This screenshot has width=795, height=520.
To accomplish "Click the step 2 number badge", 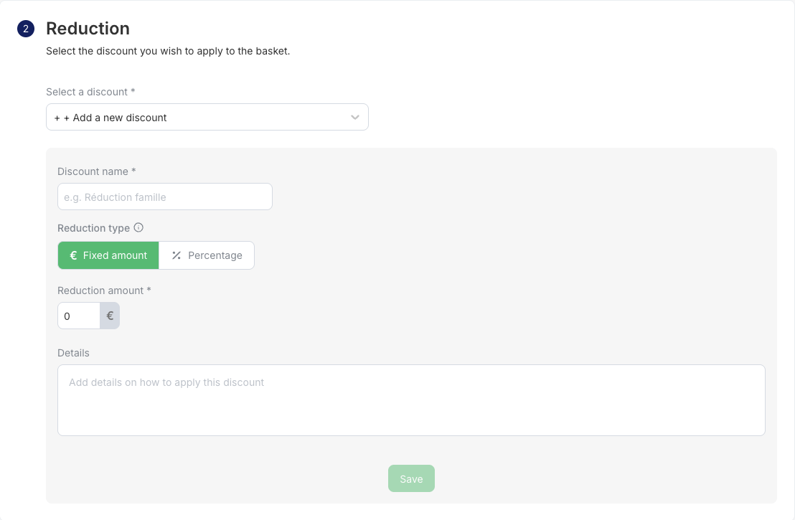I will tap(26, 29).
